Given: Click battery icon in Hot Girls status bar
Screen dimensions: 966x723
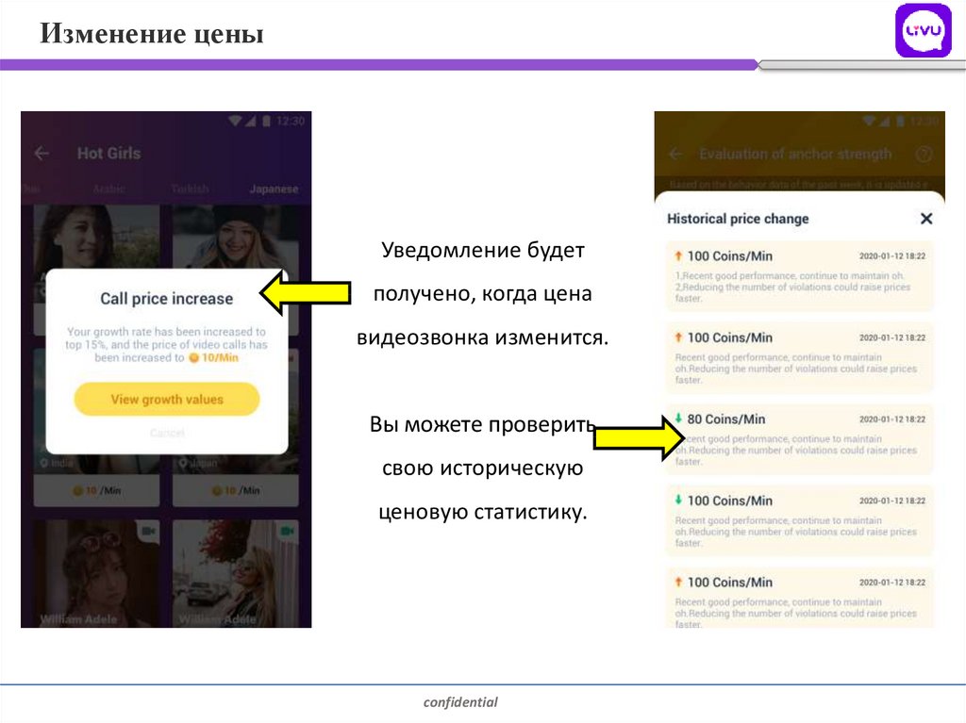Looking at the screenshot, I should (x=267, y=121).
